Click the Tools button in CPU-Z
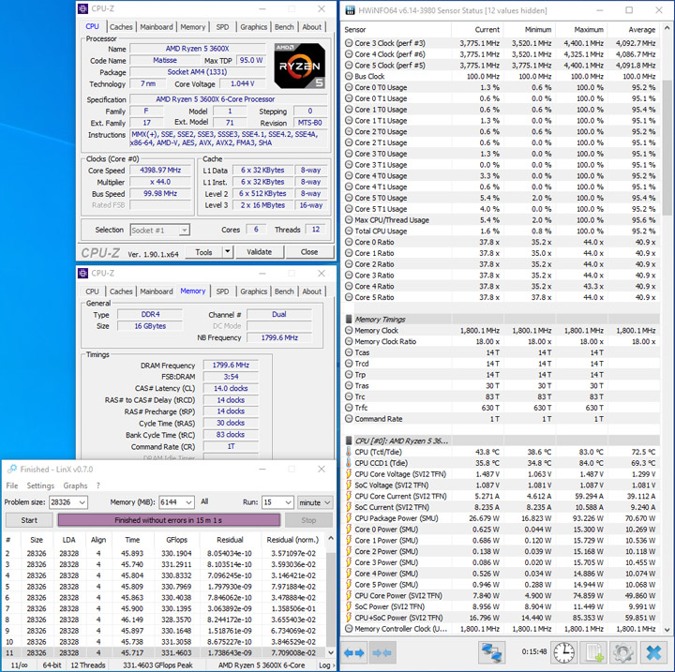 (x=203, y=252)
